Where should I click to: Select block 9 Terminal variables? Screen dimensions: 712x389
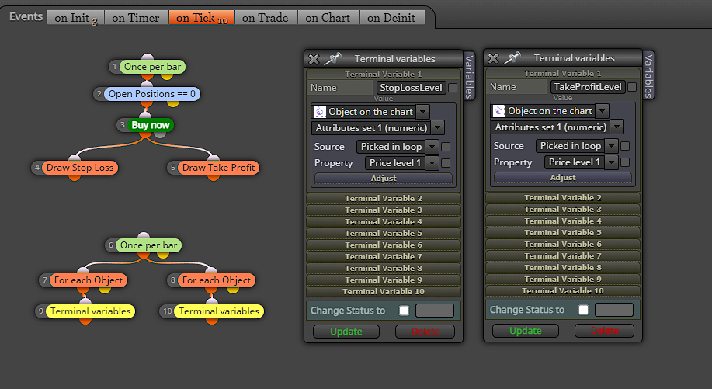click(x=90, y=311)
